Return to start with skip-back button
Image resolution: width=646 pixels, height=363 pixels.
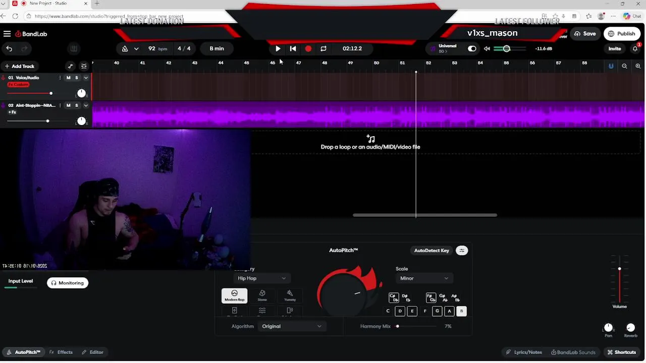(x=293, y=48)
